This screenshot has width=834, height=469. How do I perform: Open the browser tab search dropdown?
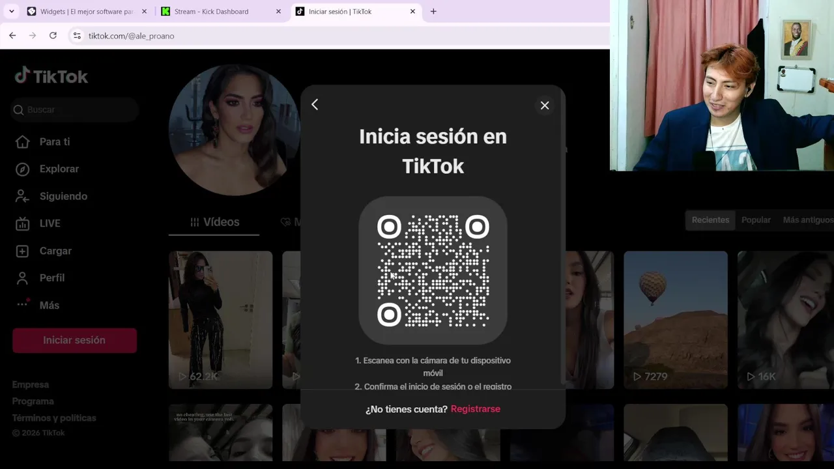click(x=11, y=11)
